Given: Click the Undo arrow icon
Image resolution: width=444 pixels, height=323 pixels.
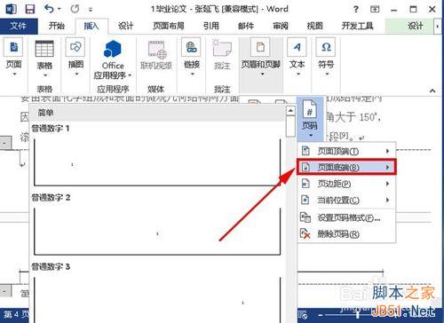Looking at the screenshot, I should [49, 9].
